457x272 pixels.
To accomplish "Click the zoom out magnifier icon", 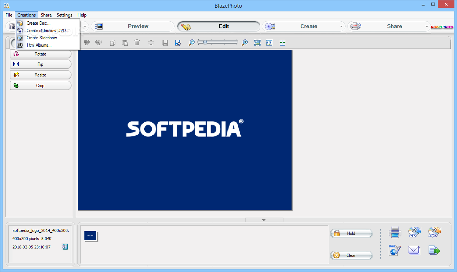I will coord(191,43).
